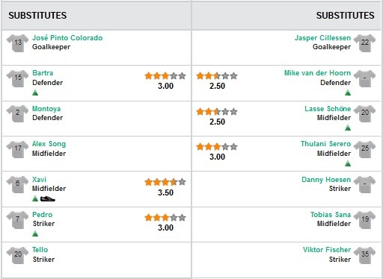Click Viktor Fischer's number 35 shirt icon
This screenshot has height=279, width=383.
[x=364, y=255]
